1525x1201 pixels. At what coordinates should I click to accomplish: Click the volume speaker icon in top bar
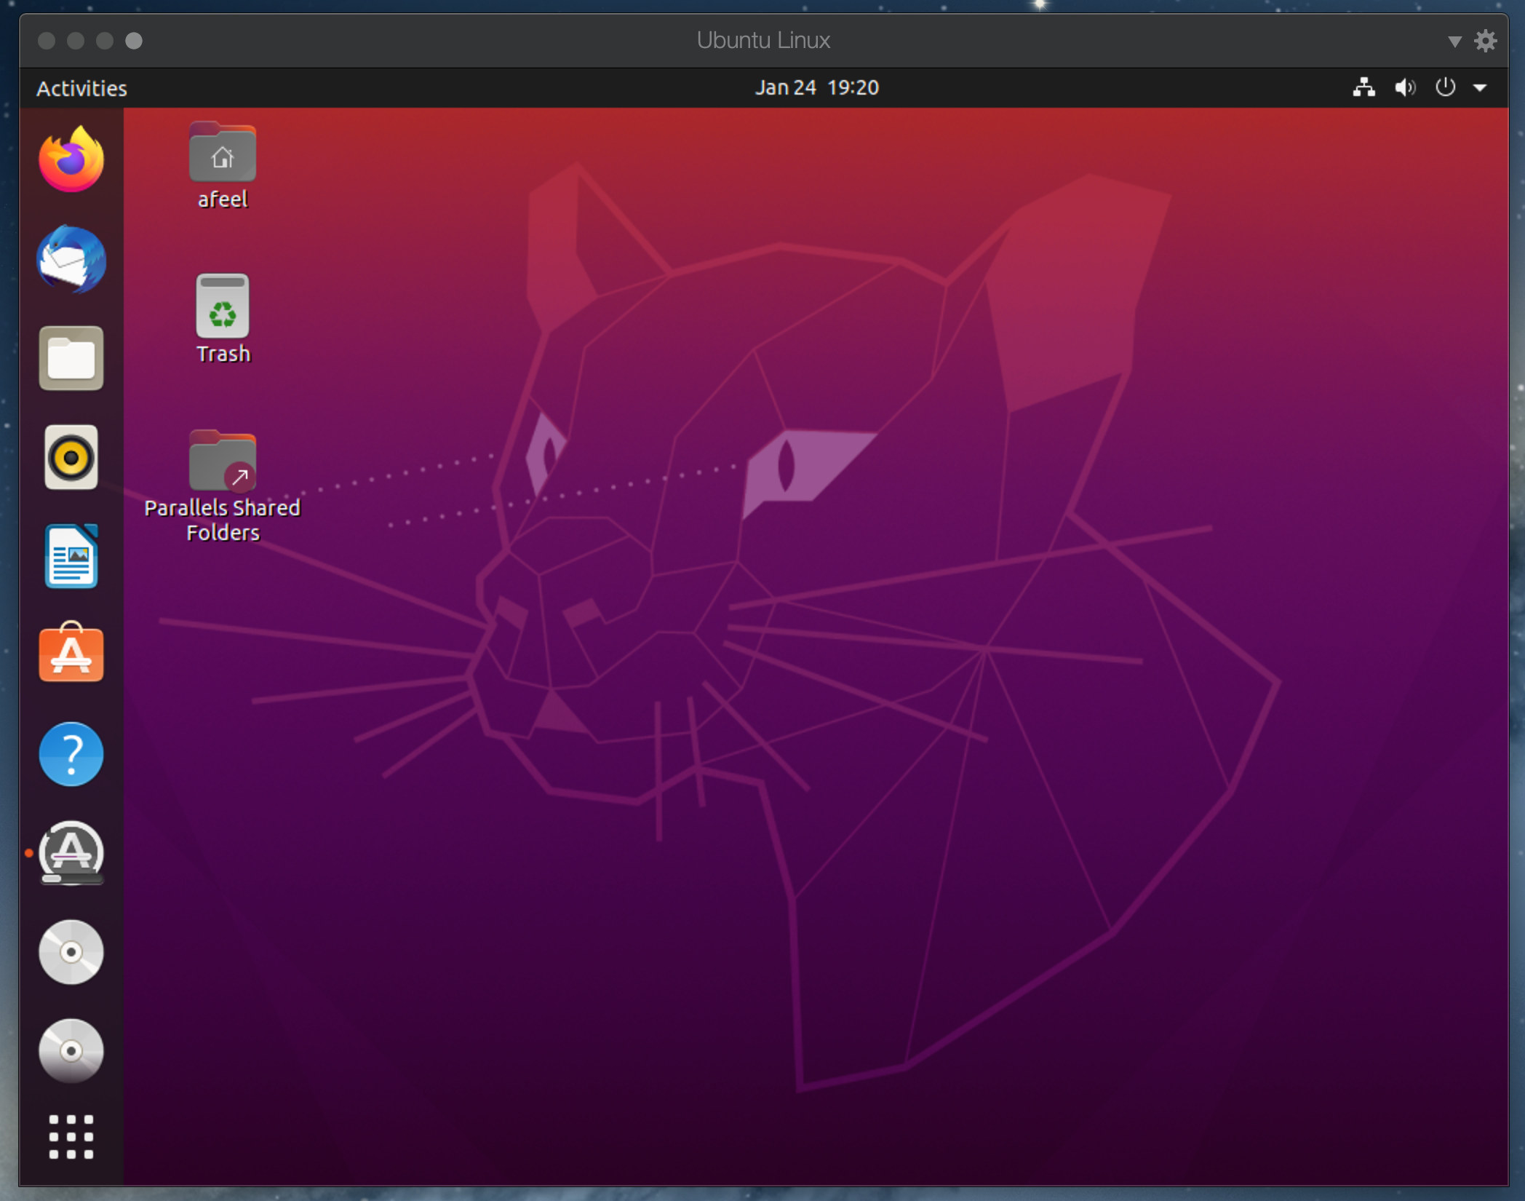1404,87
